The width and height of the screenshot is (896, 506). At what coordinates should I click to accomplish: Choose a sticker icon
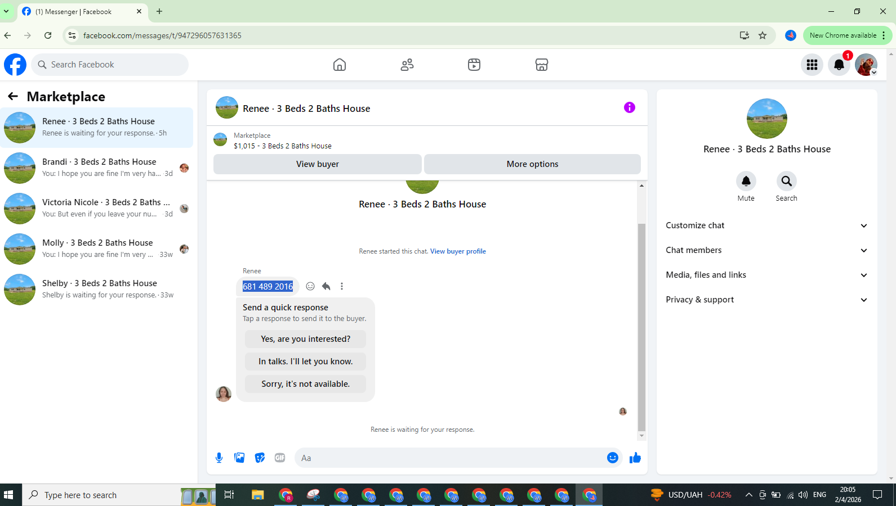point(260,458)
